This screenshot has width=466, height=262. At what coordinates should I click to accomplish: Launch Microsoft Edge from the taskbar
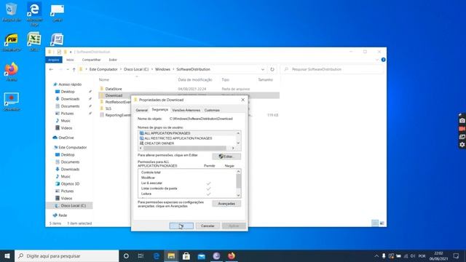pyautogui.click(x=157, y=255)
